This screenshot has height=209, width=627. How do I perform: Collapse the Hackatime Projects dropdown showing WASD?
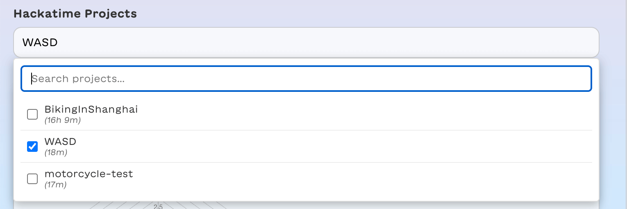pyautogui.click(x=306, y=42)
